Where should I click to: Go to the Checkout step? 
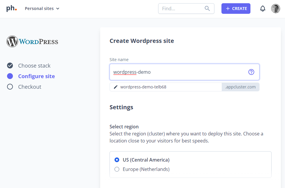point(30,87)
